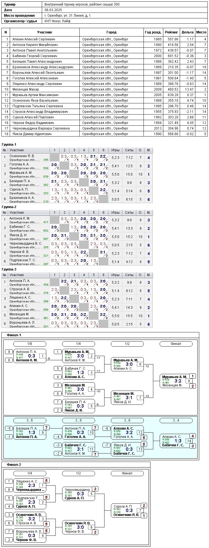Select Черномырдина Варвара Сергеевна in the participant list
The height and width of the screenshot is (548, 209).
click(x=41, y=128)
